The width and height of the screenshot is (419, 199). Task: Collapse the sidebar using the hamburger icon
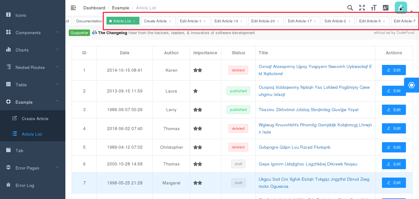point(73,8)
